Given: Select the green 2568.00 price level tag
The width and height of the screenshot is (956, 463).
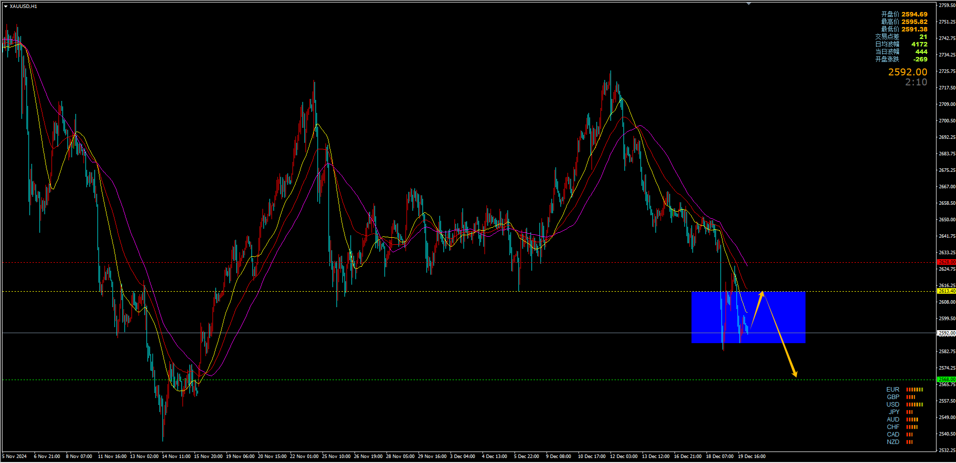Looking at the screenshot, I should [946, 380].
